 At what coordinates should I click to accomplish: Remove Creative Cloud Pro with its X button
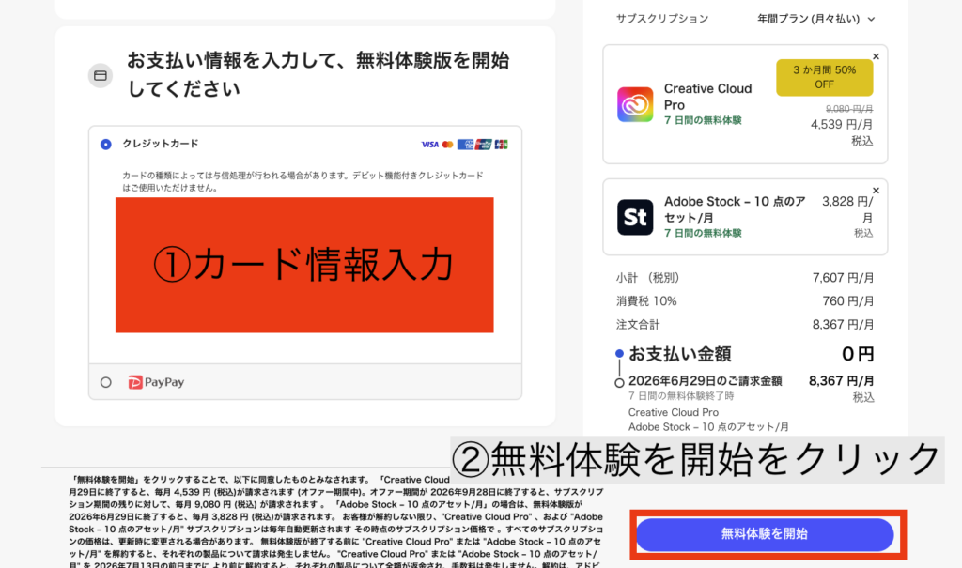[876, 56]
